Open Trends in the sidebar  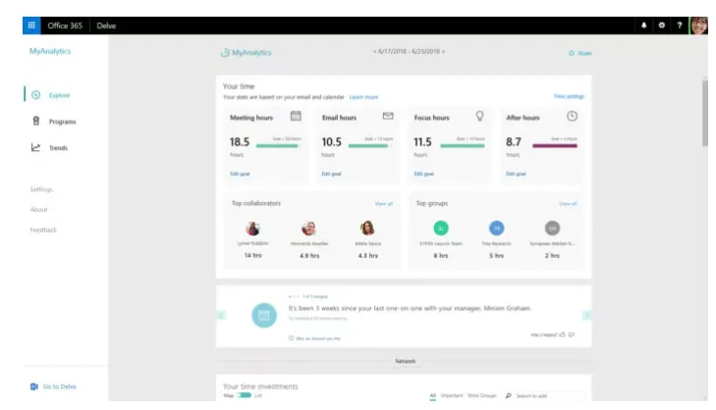click(58, 148)
